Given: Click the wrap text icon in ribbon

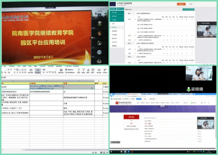Looking at the screenshot, I should pyautogui.click(x=38, y=70).
